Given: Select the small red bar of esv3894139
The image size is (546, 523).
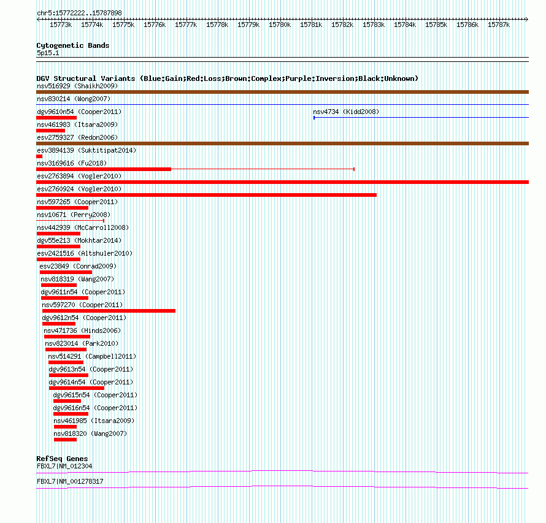Looking at the screenshot, I should click(x=39, y=156).
